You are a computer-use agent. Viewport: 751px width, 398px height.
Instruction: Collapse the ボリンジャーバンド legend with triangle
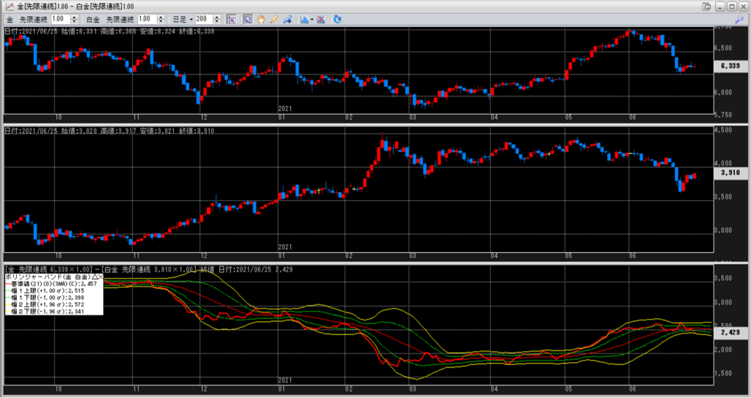tap(94, 277)
